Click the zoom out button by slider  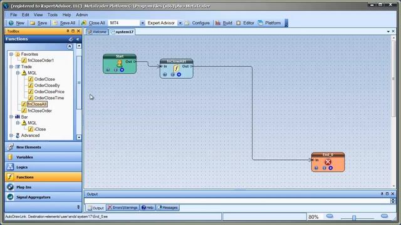click(x=330, y=216)
